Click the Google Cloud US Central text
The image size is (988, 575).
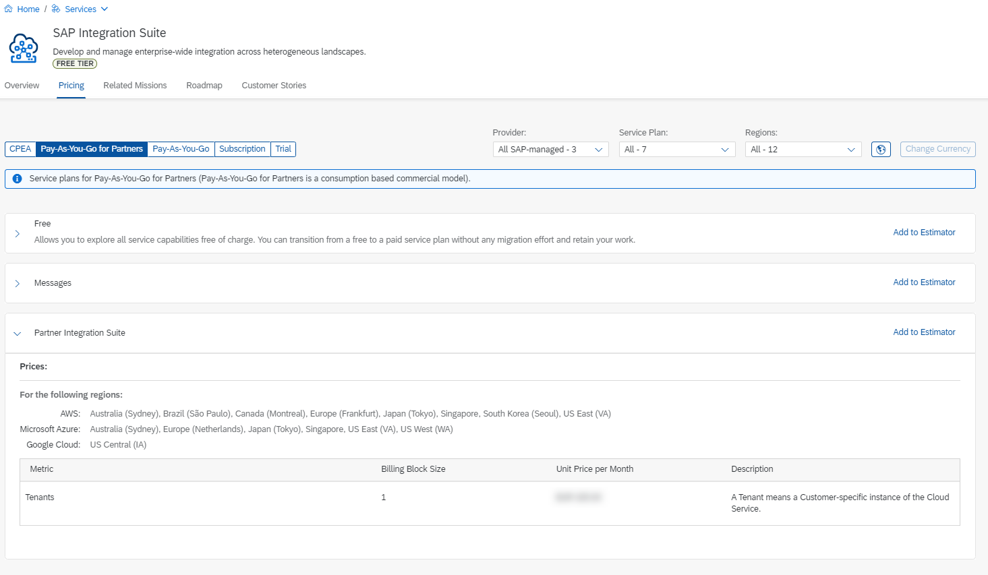pyautogui.click(x=118, y=445)
